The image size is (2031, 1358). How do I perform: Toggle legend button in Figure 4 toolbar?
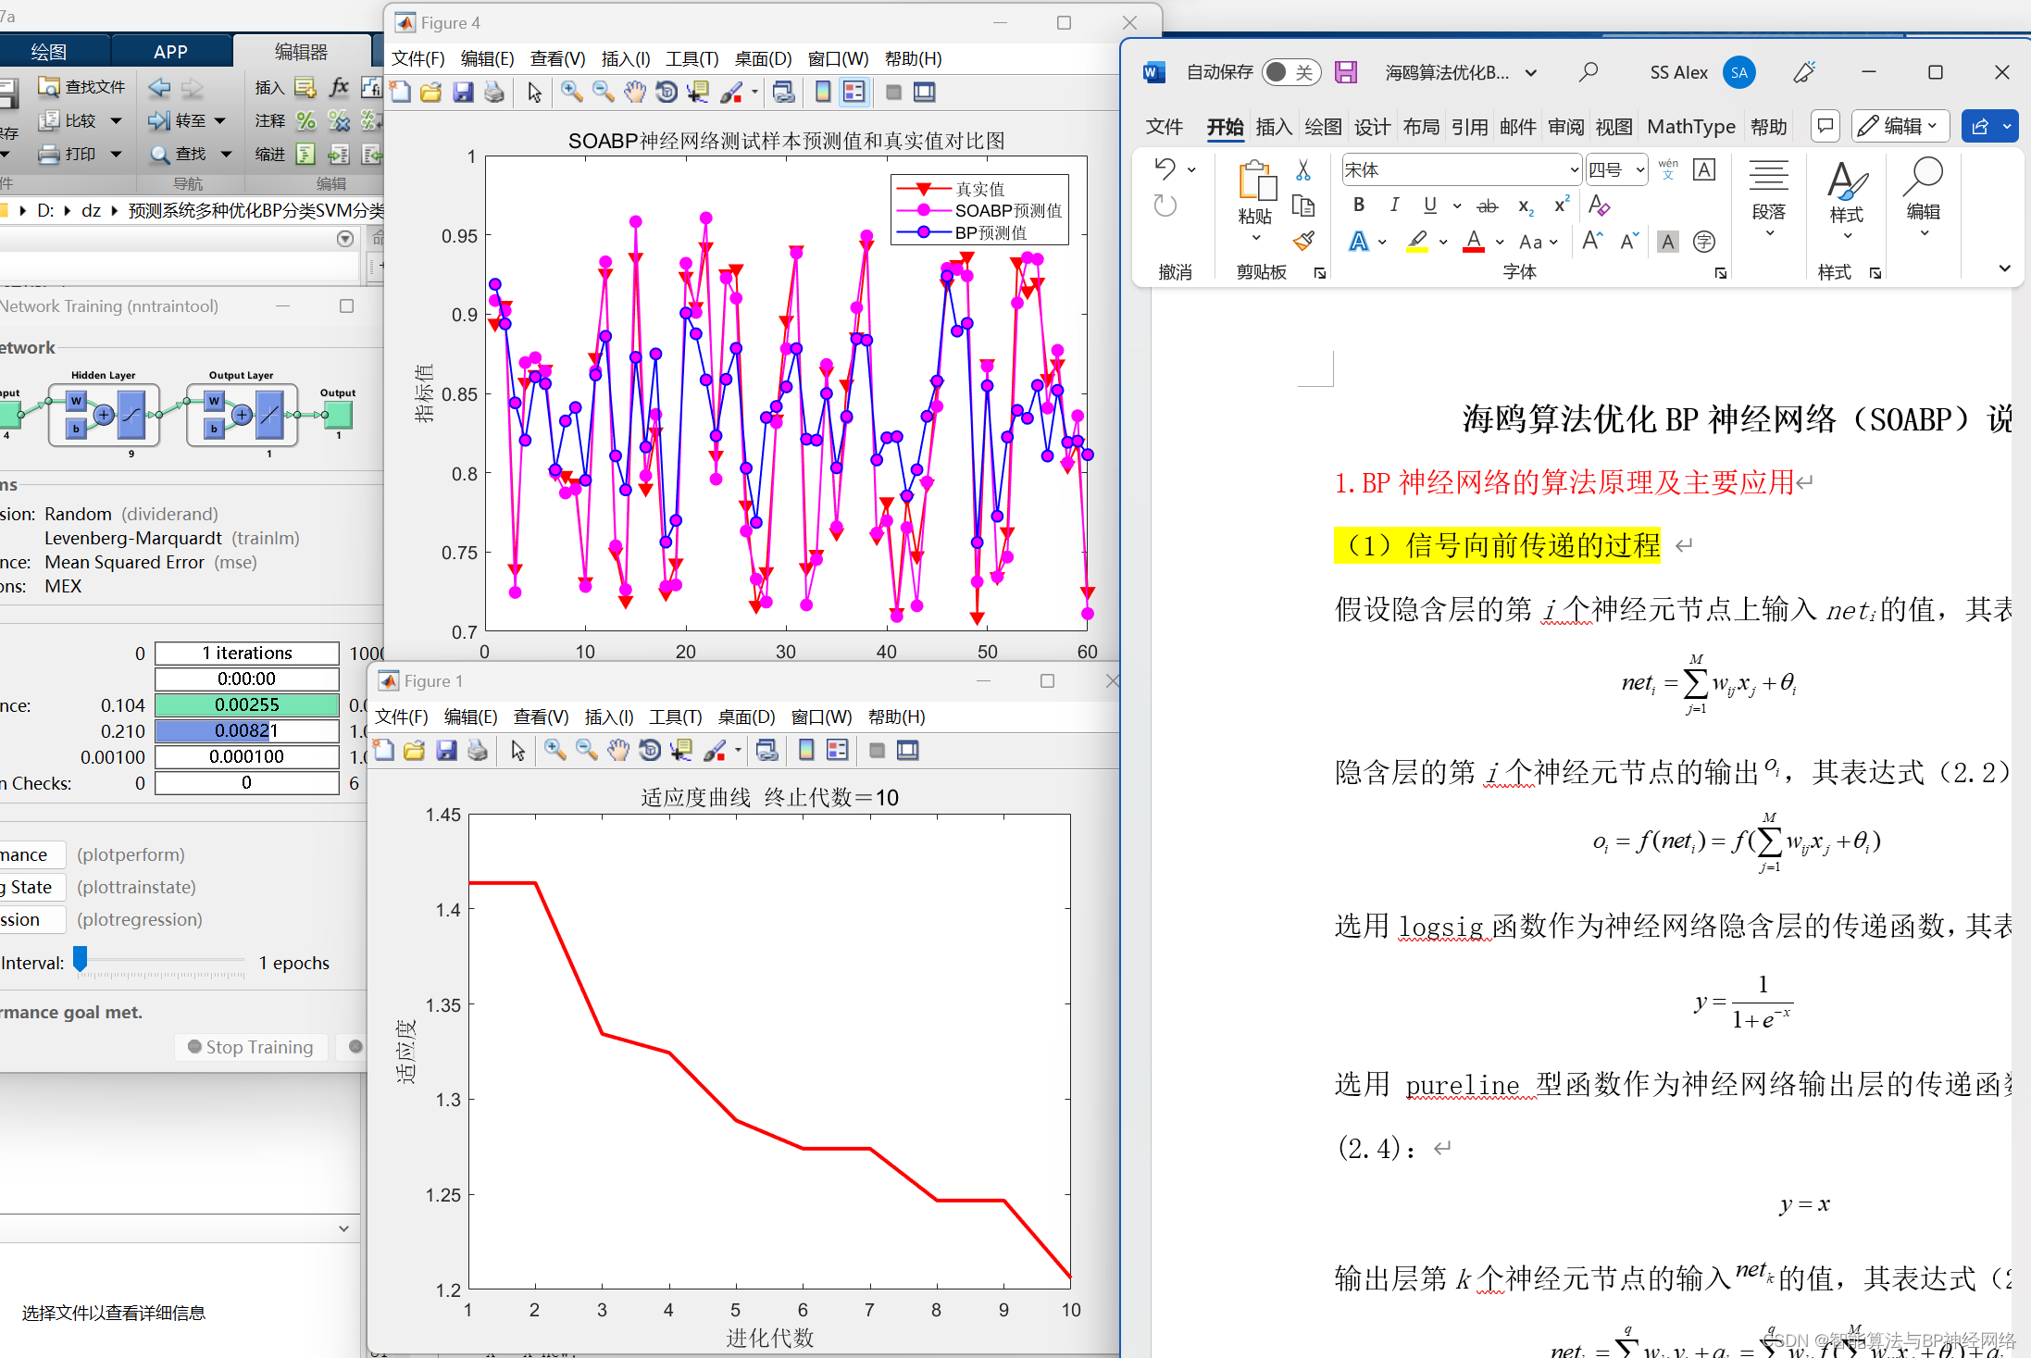[x=854, y=92]
